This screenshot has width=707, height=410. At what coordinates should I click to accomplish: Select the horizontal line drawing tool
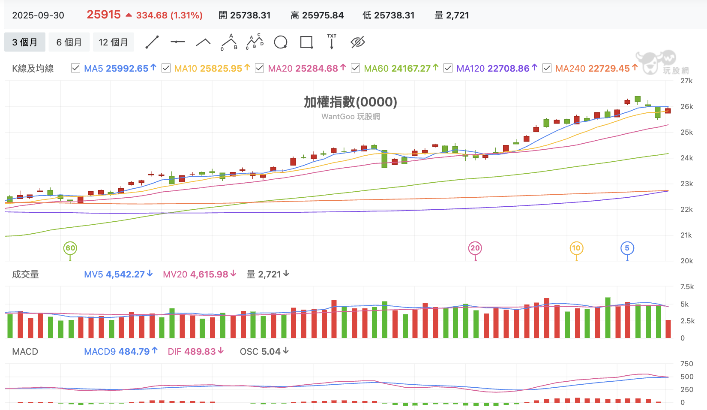pyautogui.click(x=177, y=42)
